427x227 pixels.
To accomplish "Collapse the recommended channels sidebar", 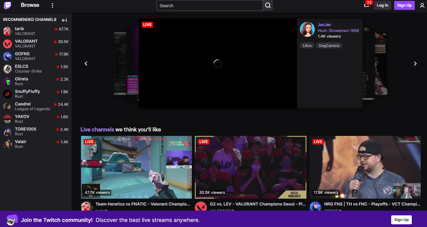I will pyautogui.click(x=64, y=20).
